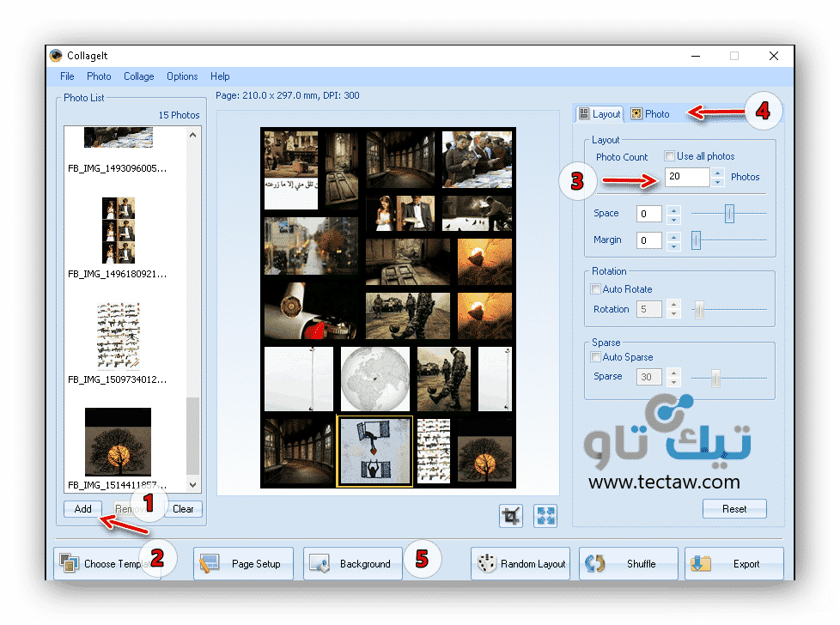Decrease Photo Count with the down arrow

tap(717, 182)
